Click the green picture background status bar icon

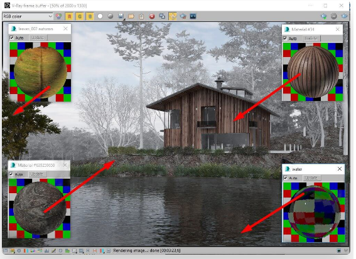pos(67,251)
